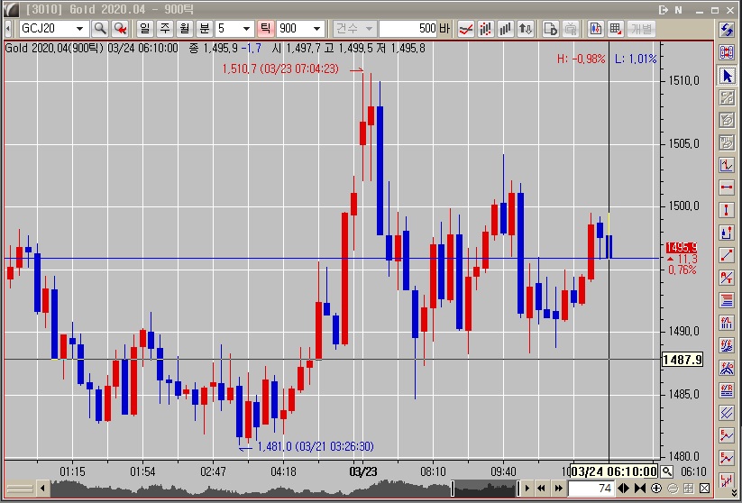Click the line chart type icon in toolbar

tap(467, 29)
